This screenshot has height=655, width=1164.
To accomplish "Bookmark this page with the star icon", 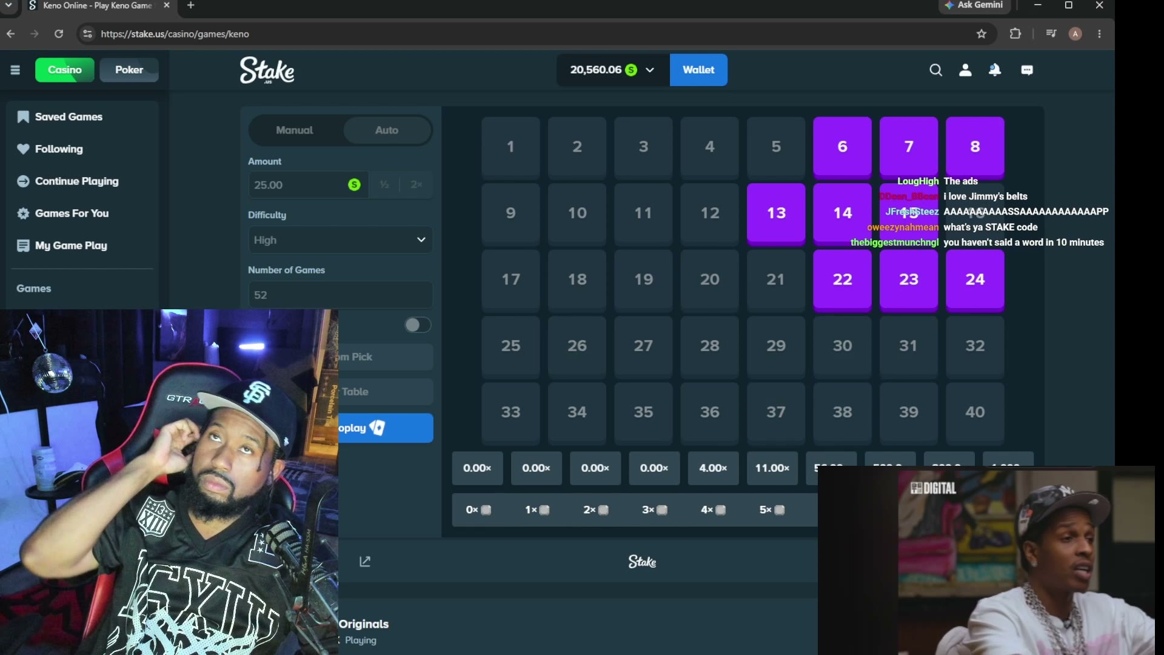I will tap(982, 34).
